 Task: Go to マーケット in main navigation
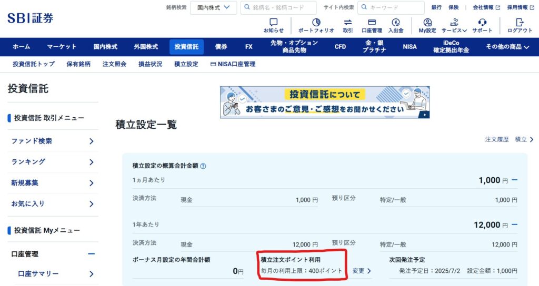62,47
